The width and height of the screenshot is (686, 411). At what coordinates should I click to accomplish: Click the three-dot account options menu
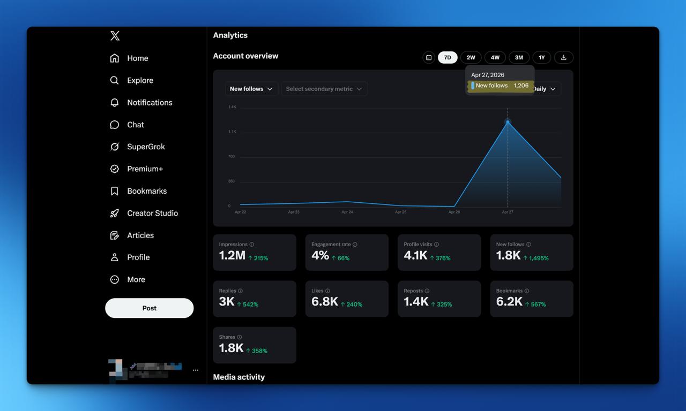pyautogui.click(x=195, y=369)
